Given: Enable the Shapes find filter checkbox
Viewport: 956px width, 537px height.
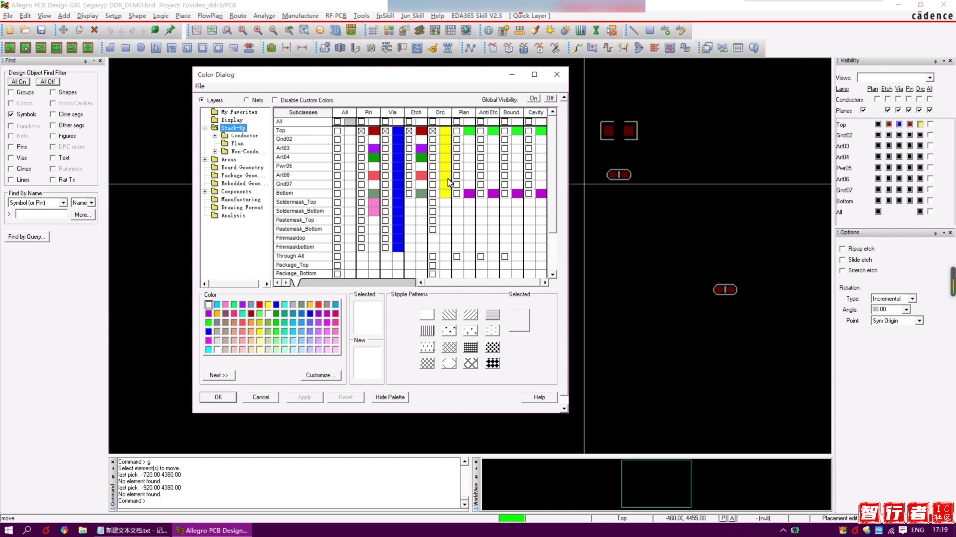Looking at the screenshot, I should pyautogui.click(x=53, y=92).
